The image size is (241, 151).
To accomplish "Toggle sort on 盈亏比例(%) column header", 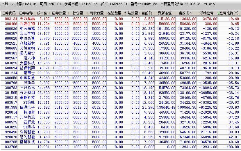I will pyautogui.click(x=228, y=13).
